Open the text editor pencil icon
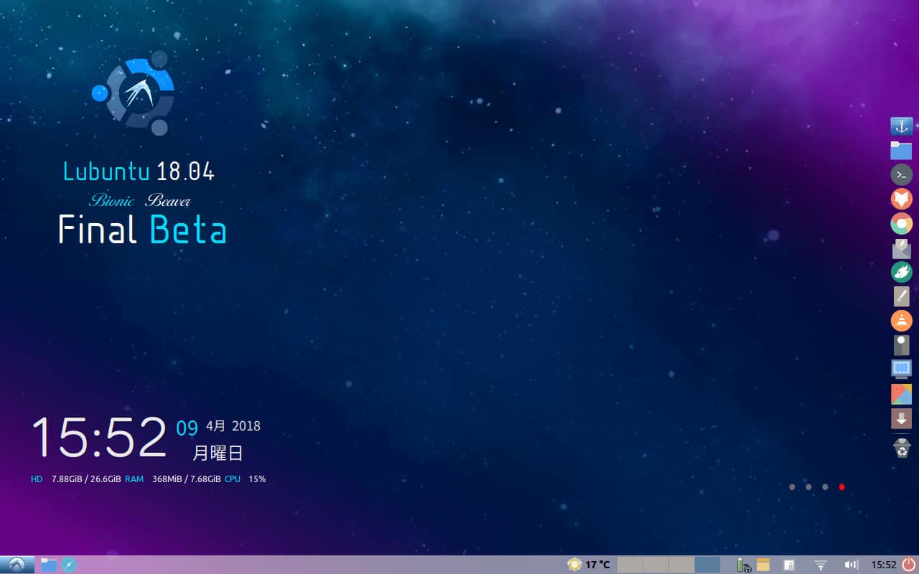 coord(901,296)
